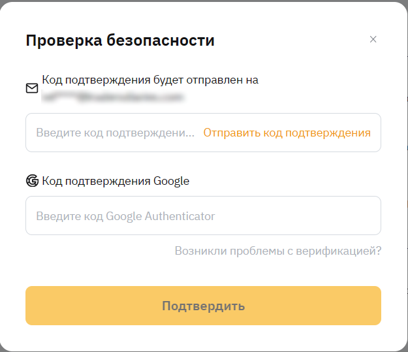Click the Проверка безопасности heading
This screenshot has height=352, width=408.
120,40
